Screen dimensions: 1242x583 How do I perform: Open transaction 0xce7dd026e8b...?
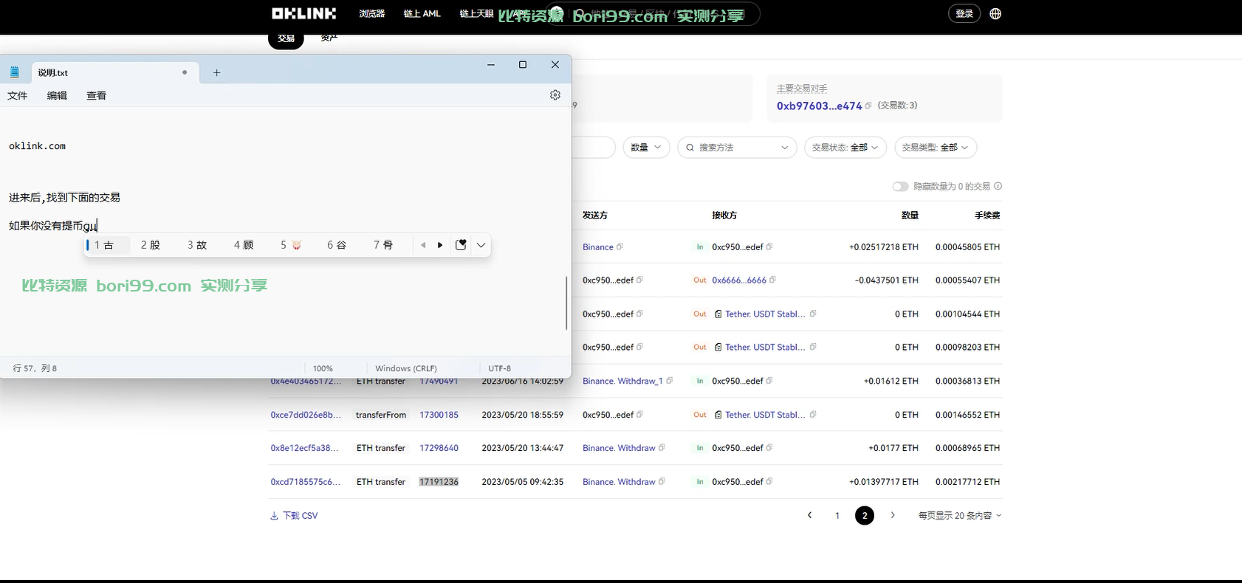306,415
